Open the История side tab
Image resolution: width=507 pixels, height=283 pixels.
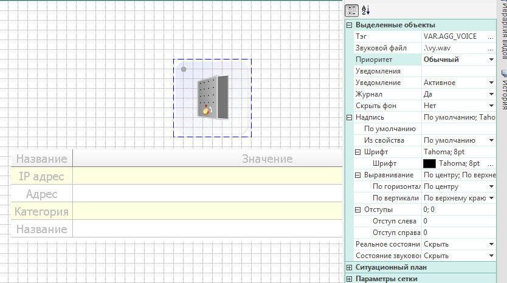coord(503,89)
